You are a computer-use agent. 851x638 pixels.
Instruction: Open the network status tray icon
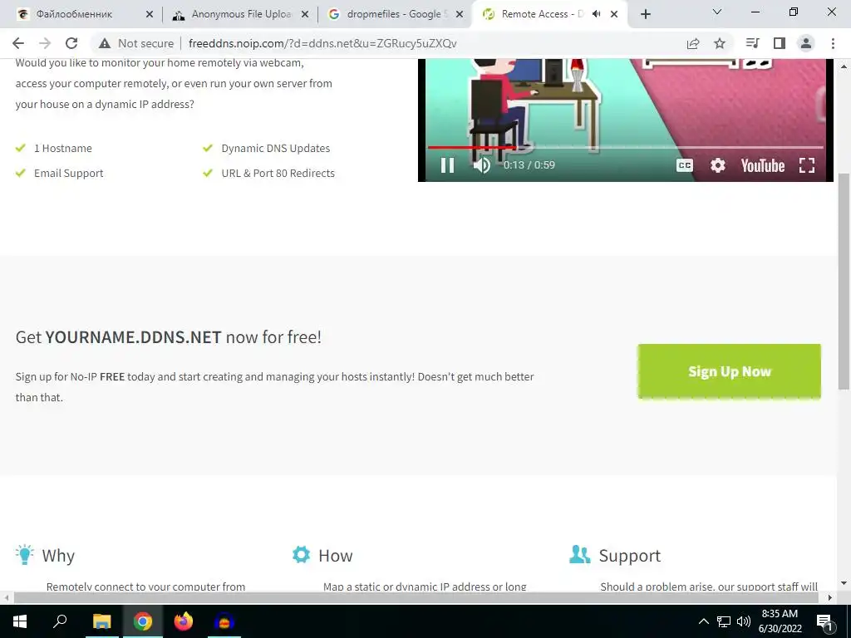pyautogui.click(x=724, y=621)
